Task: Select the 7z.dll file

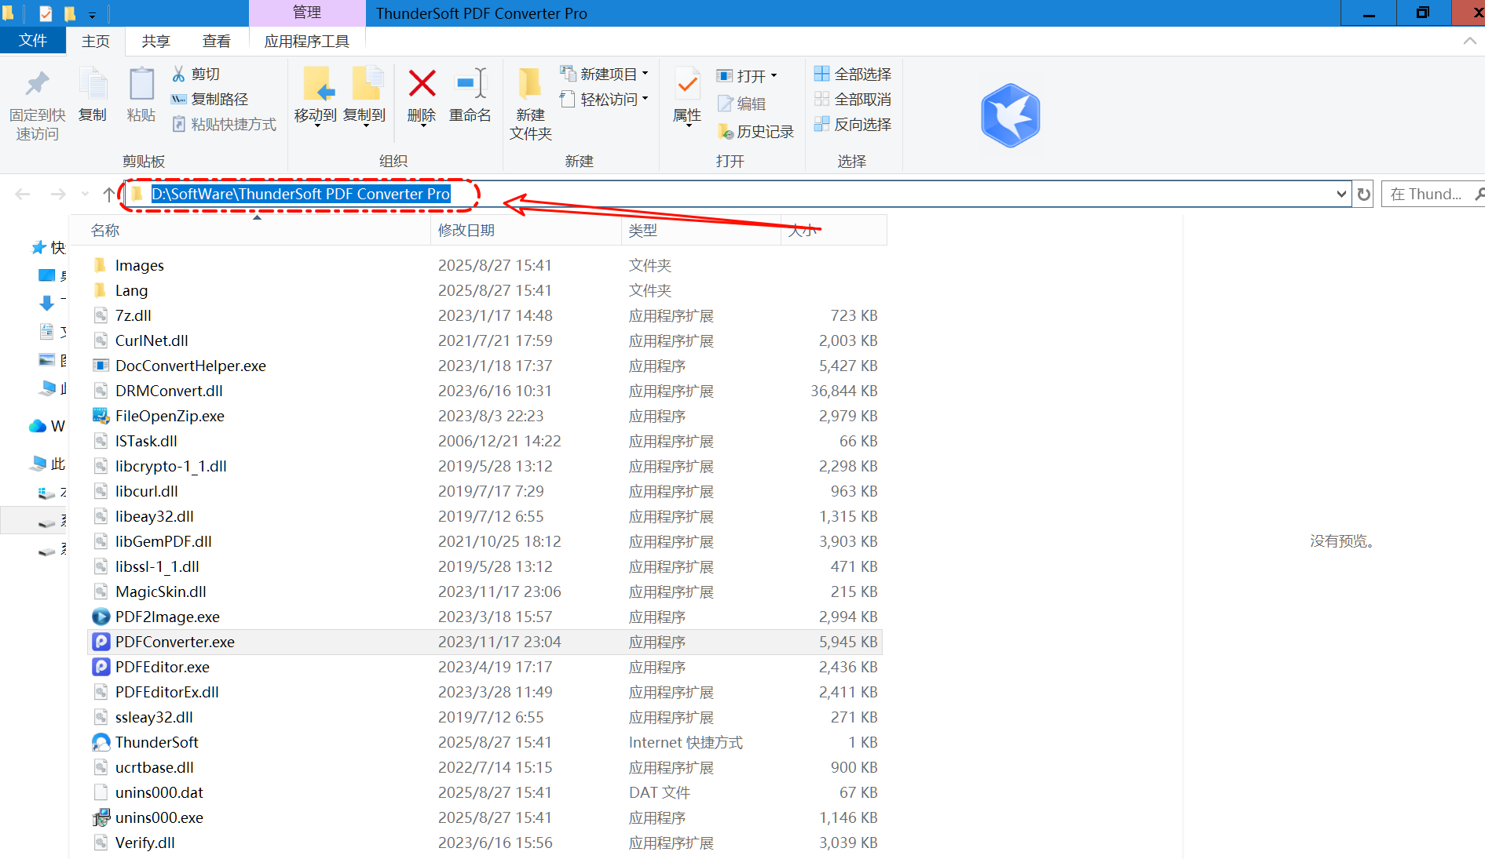Action: point(485,315)
